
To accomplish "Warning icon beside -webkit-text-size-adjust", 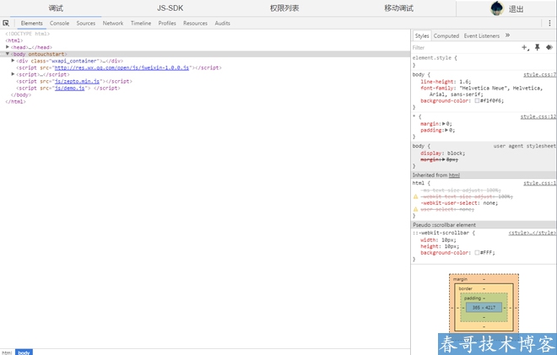I will point(415,196).
